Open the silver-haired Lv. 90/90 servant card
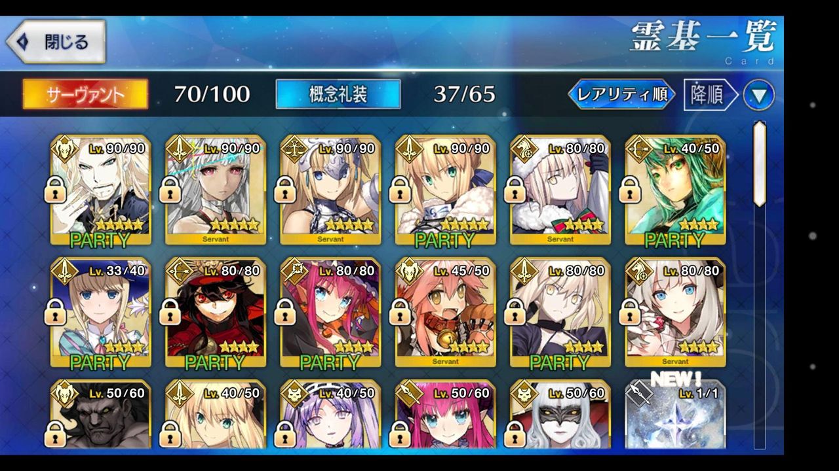Image resolution: width=839 pixels, height=471 pixels. pos(216,190)
